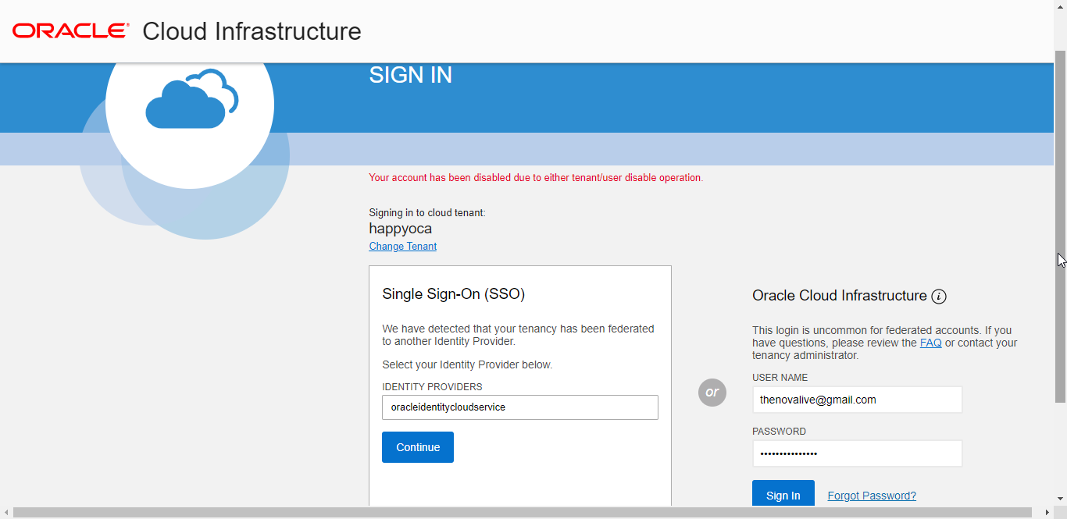The height and width of the screenshot is (519, 1067).
Task: Click the Oracle logo
Action: (69, 30)
